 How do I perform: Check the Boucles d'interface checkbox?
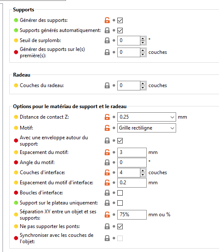(120, 193)
